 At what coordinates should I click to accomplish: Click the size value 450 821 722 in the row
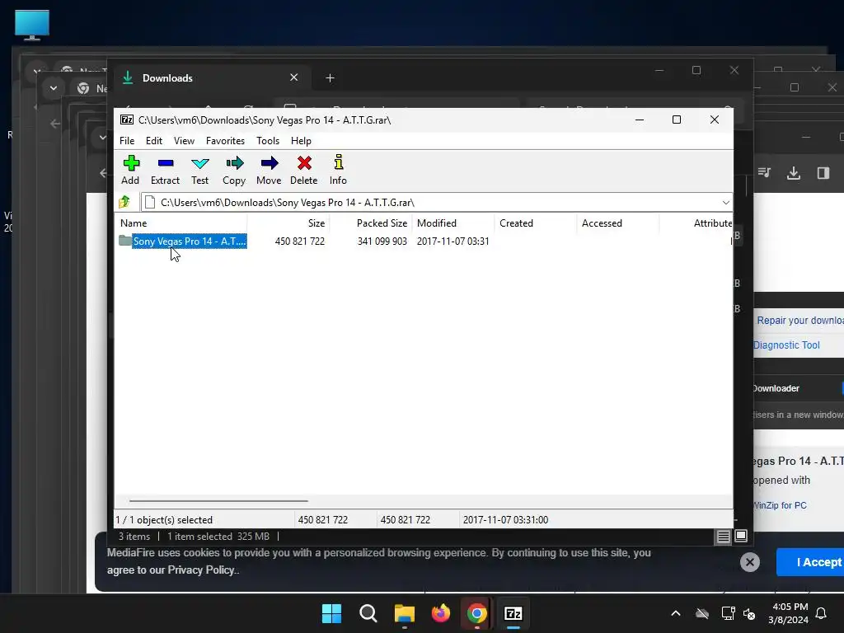pos(300,241)
